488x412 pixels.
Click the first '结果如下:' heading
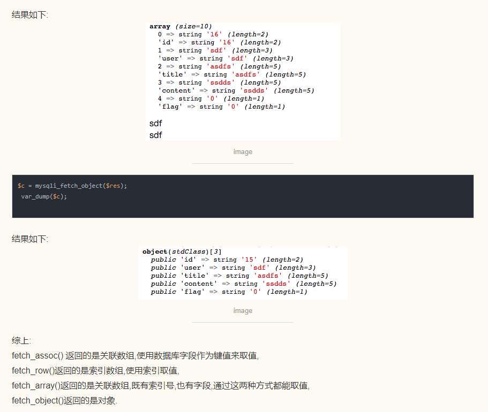click(30, 14)
